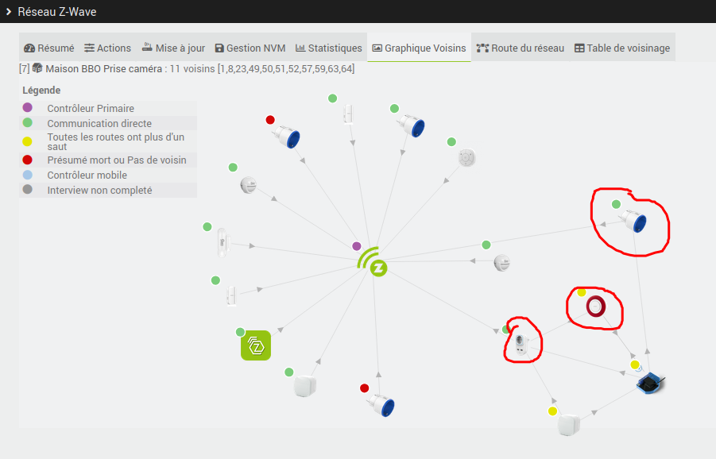Select the Gestion NVM tab

click(x=250, y=48)
